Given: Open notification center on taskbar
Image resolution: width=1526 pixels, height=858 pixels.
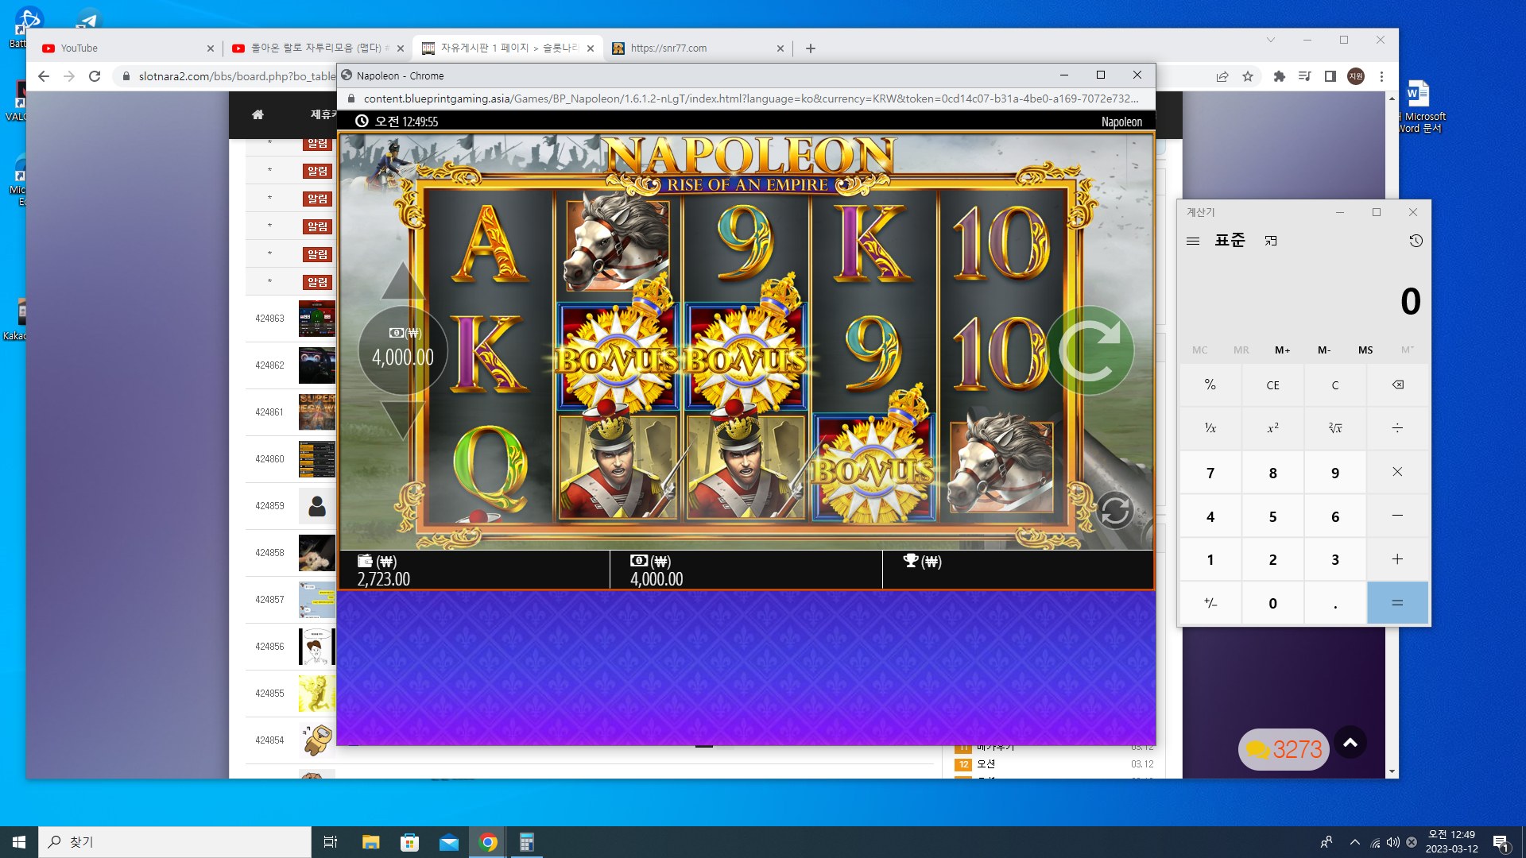Looking at the screenshot, I should coord(1501,842).
